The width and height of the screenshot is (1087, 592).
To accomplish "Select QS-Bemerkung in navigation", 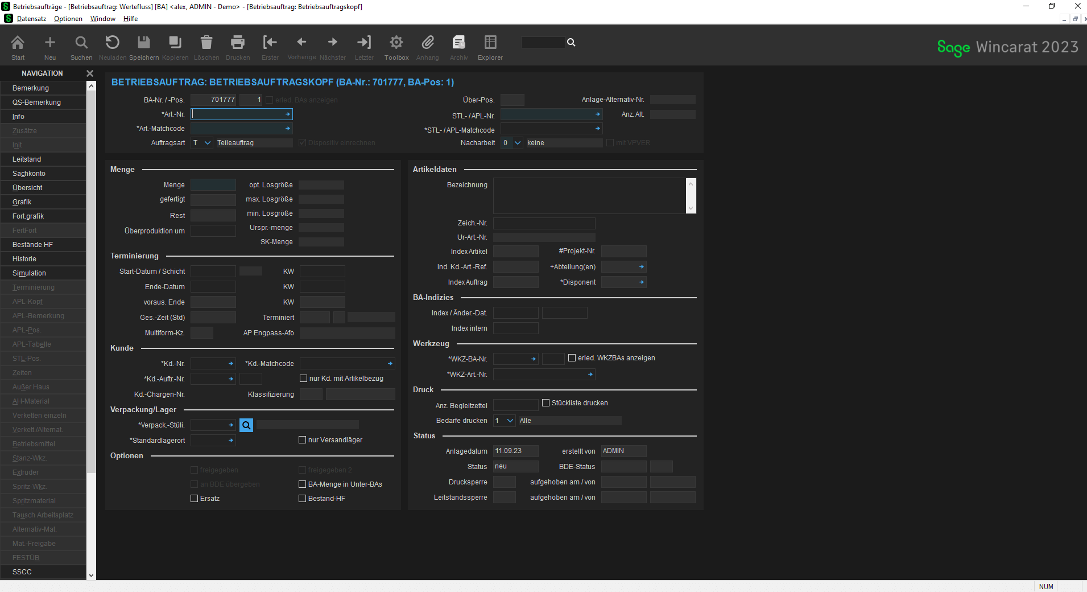I will (x=43, y=102).
